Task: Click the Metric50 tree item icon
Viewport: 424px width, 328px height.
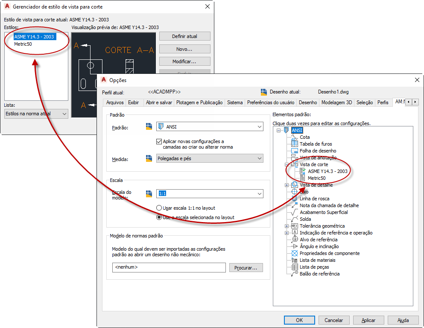Action: point(303,178)
